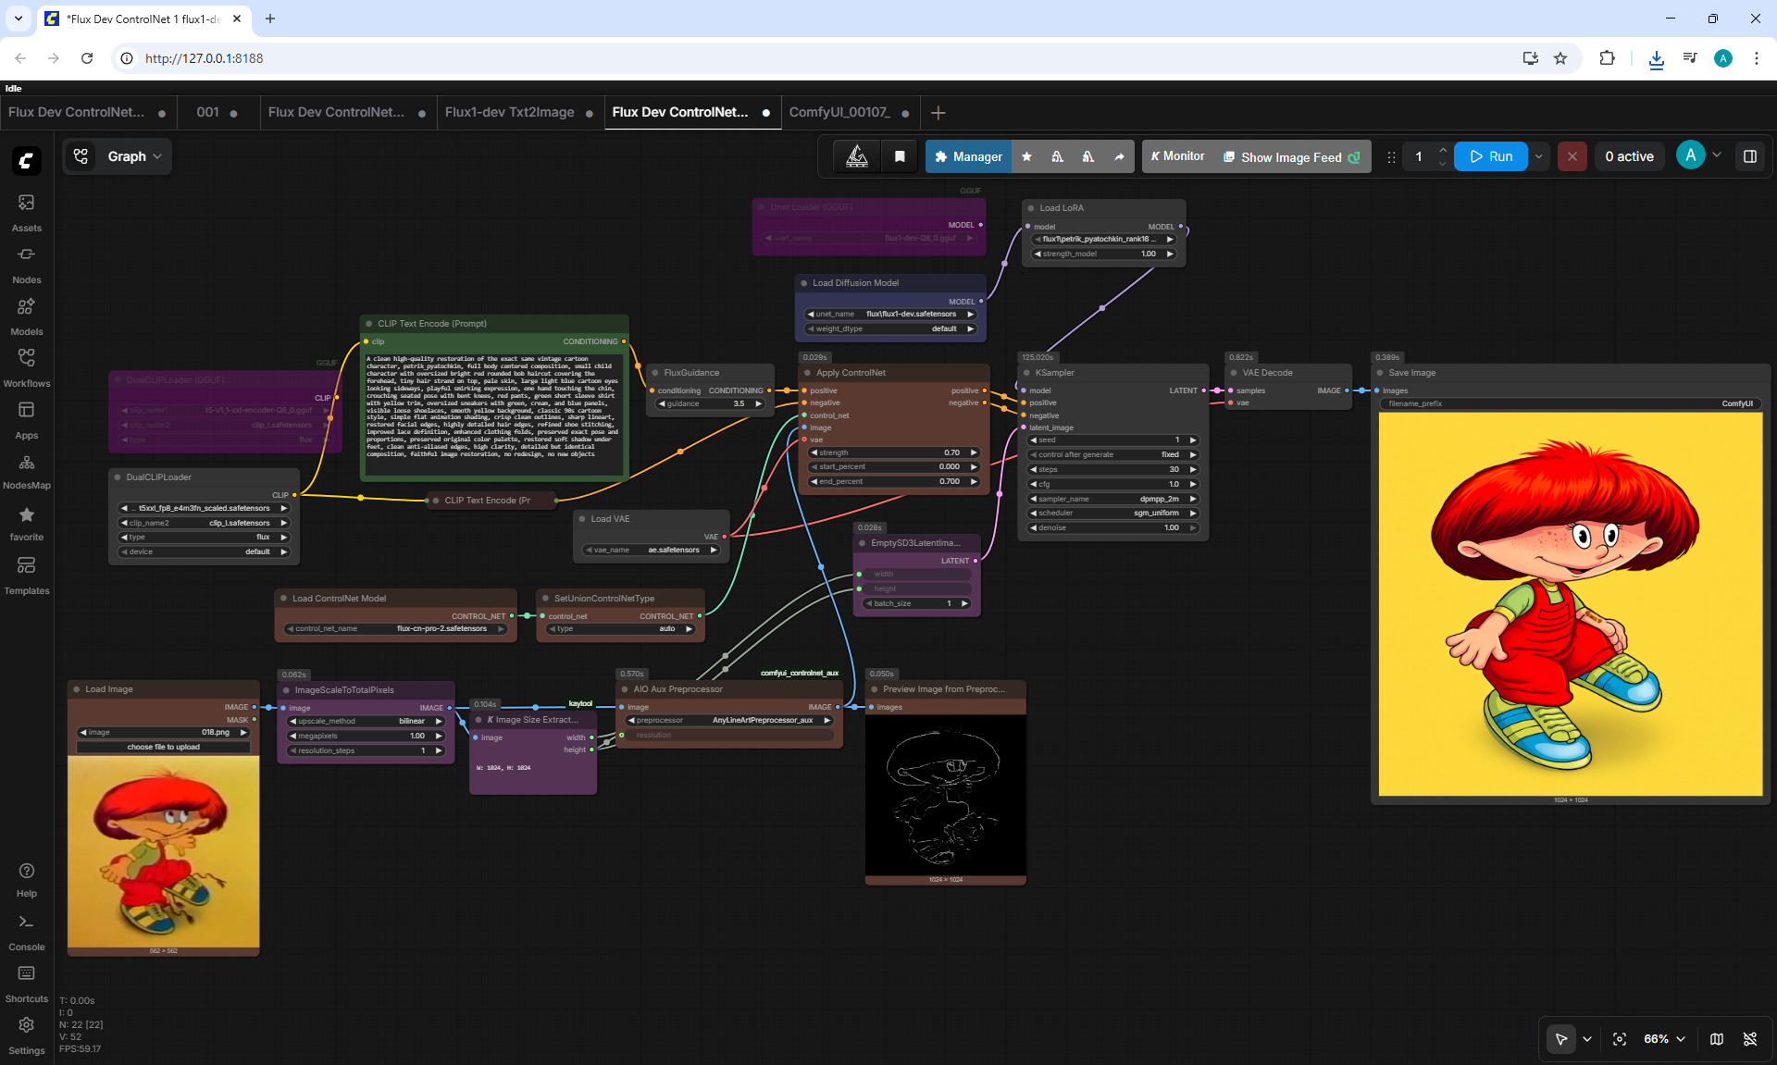Adjust the ControlNet strength slider

[893, 452]
